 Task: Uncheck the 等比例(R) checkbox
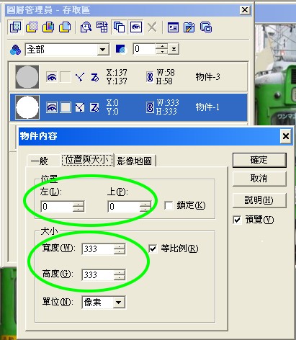point(153,249)
